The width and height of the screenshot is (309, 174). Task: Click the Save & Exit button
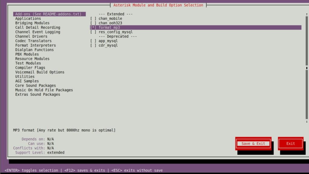pos(253,143)
